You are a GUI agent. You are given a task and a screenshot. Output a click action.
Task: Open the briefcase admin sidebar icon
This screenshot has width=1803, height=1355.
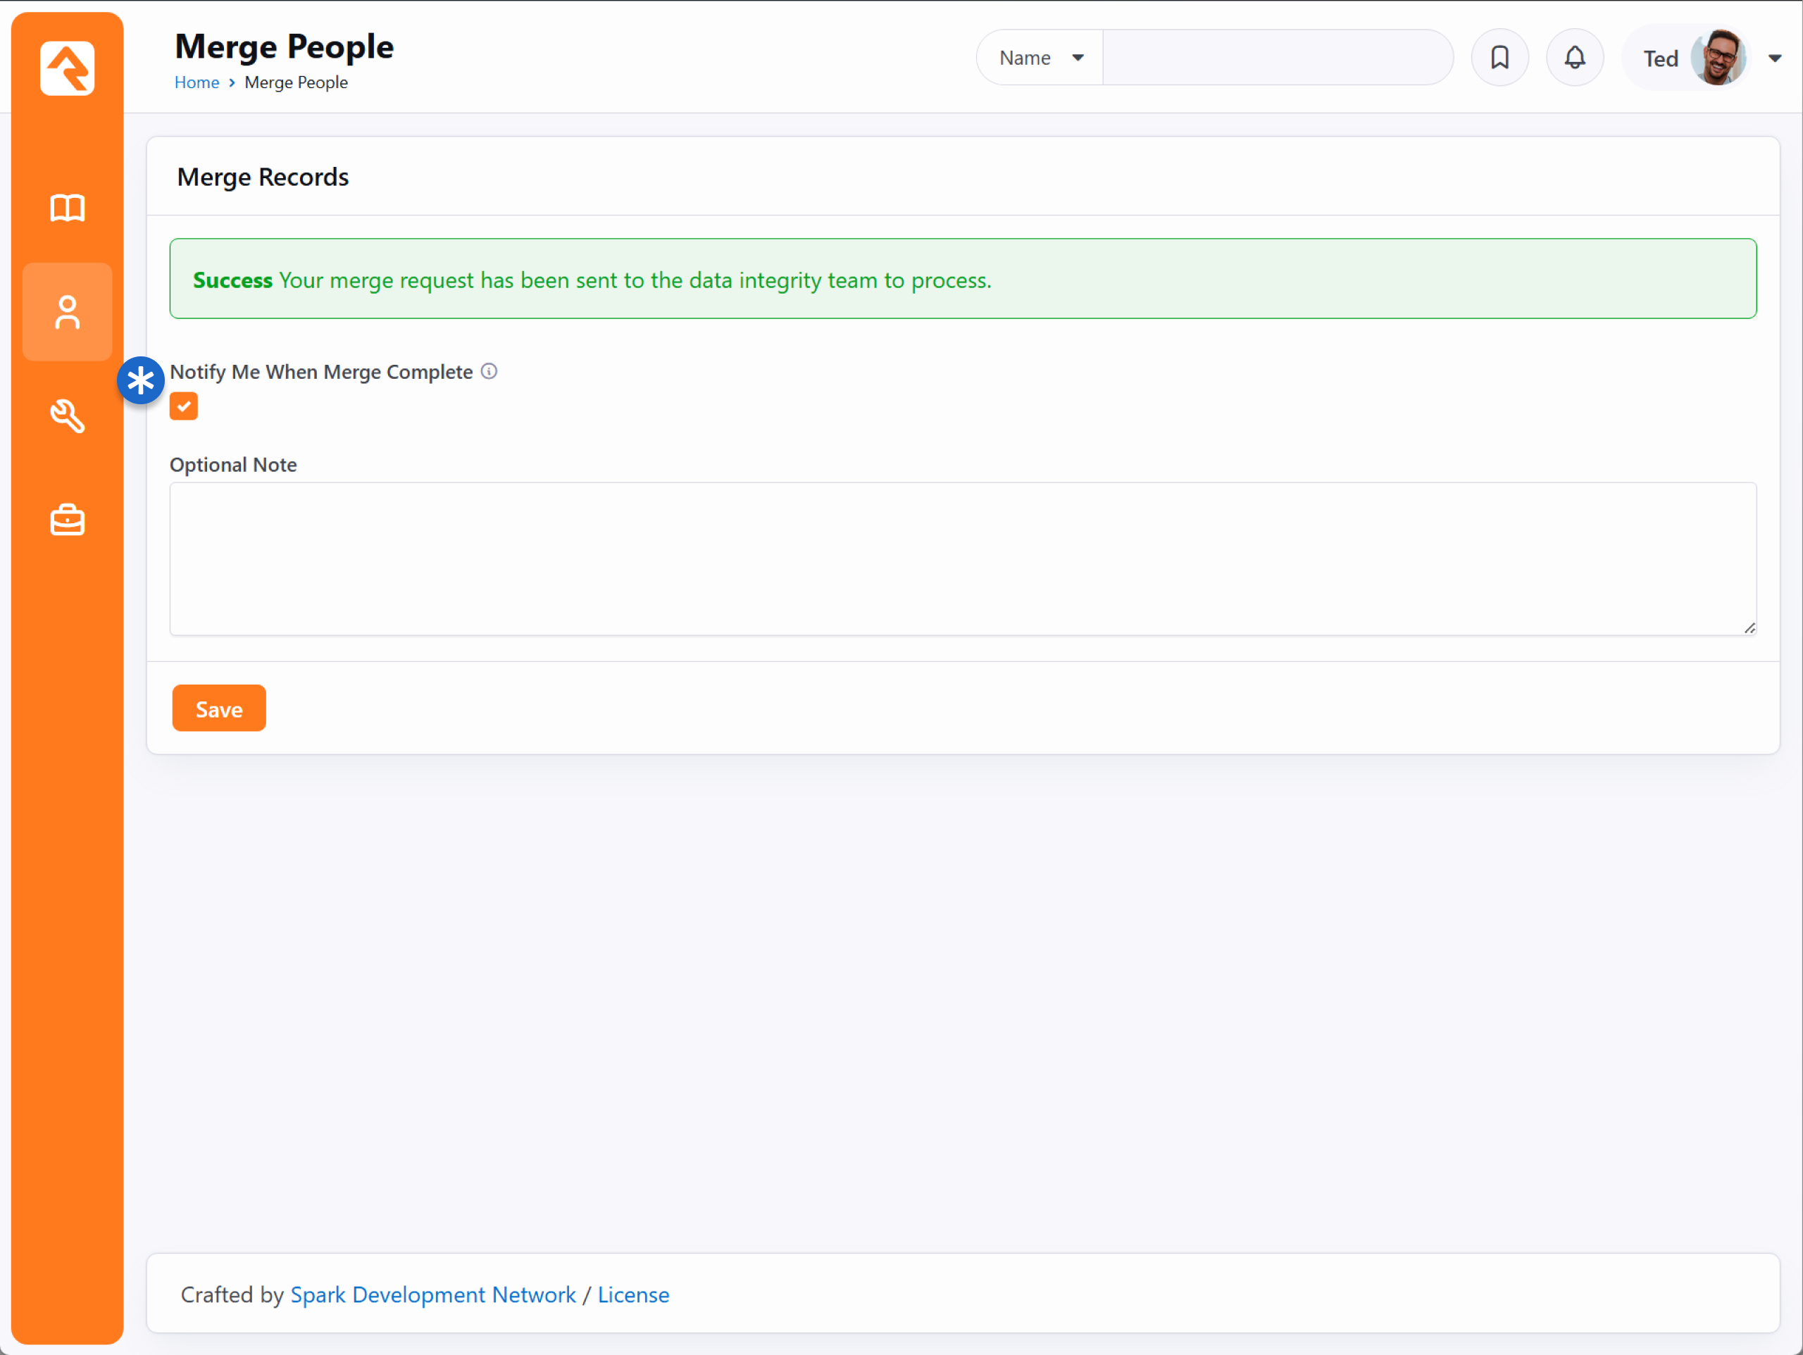[x=67, y=519]
